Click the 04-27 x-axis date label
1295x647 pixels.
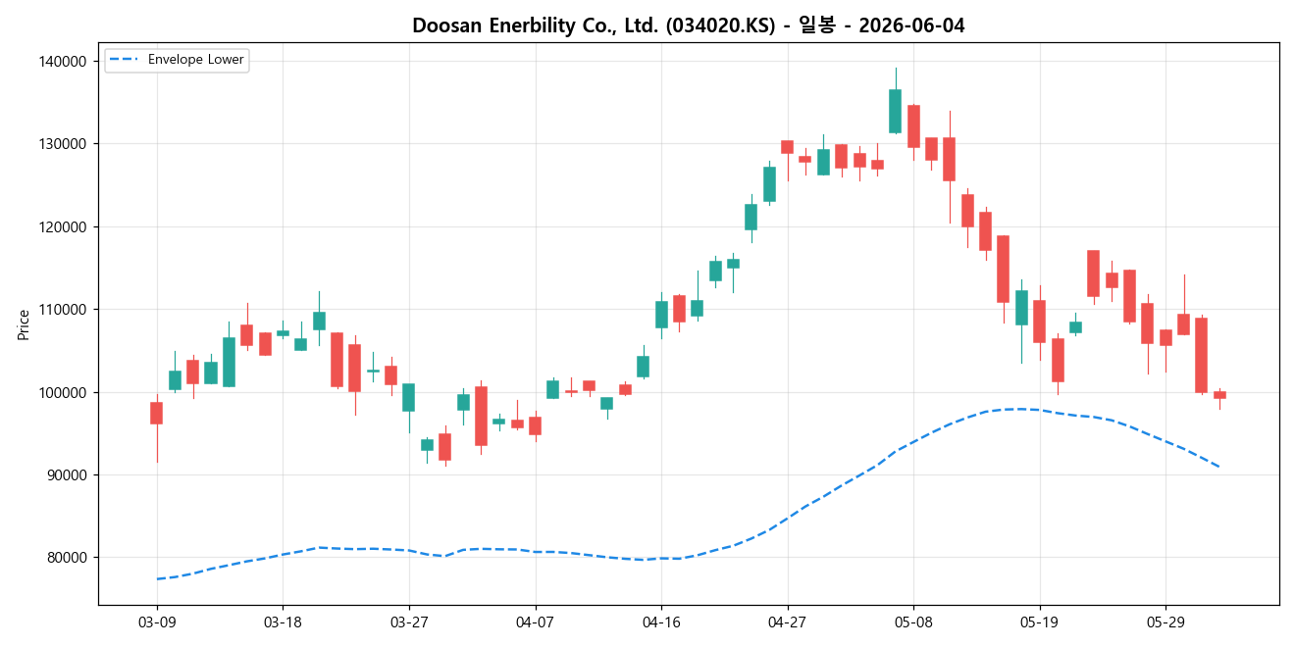point(787,622)
